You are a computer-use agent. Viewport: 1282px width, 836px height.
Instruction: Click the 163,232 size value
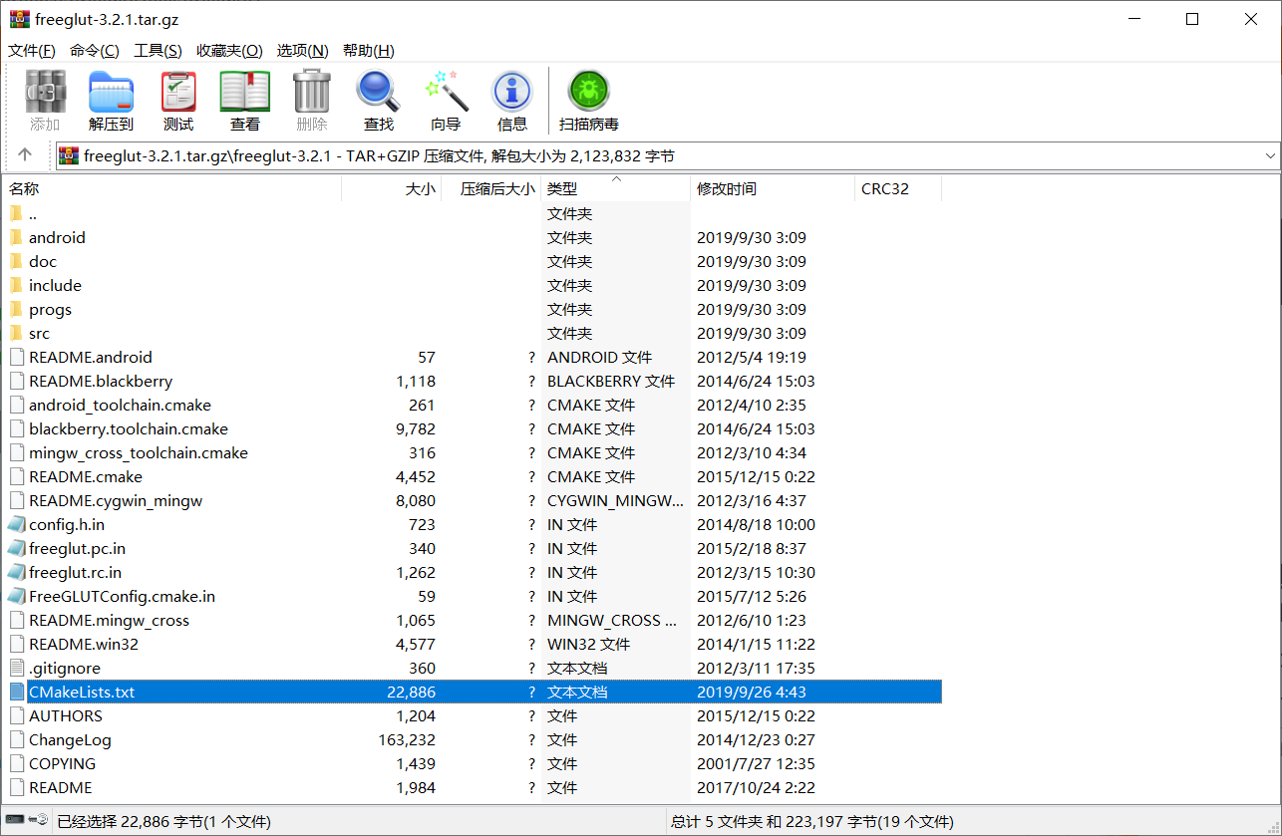[x=407, y=739]
